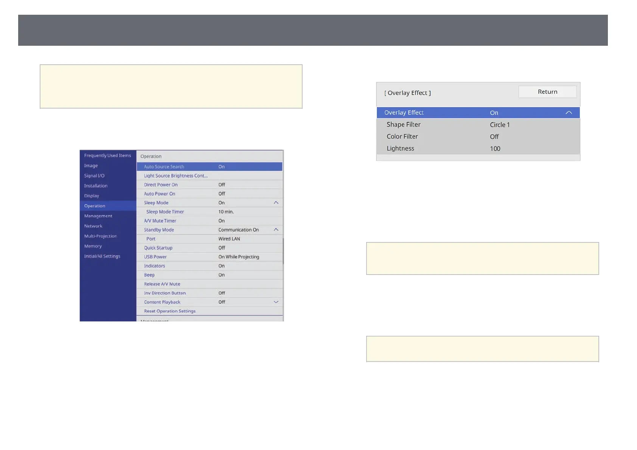Click 'On While Projecting' value
This screenshot has height=450, width=637.
point(239,257)
